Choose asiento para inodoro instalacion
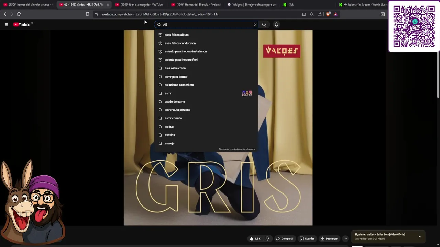The image size is (440, 247). tap(206, 51)
